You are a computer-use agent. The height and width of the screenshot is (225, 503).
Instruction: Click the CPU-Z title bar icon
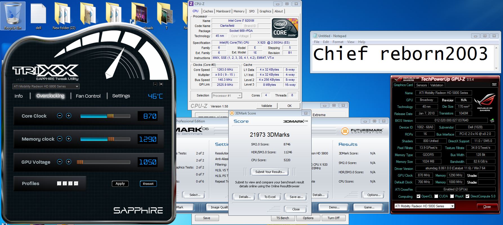click(x=191, y=4)
